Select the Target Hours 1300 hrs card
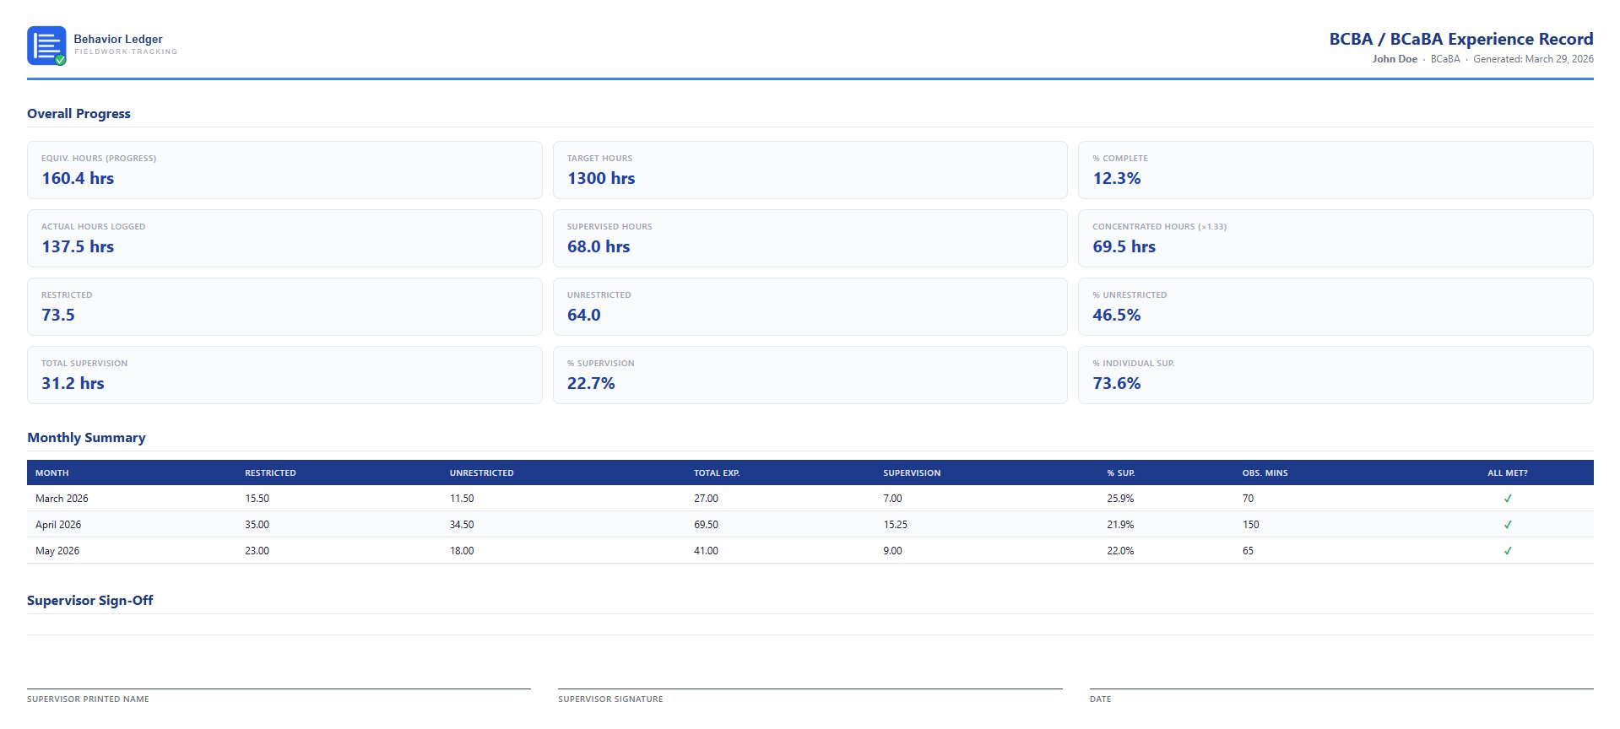The image size is (1620, 729). (810, 170)
